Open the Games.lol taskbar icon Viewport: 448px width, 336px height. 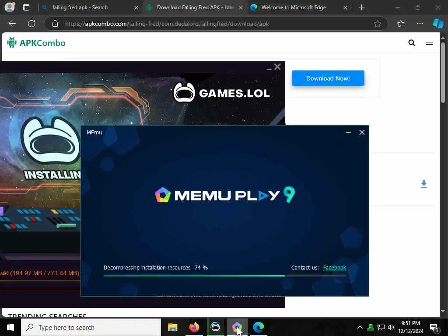pyautogui.click(x=215, y=327)
